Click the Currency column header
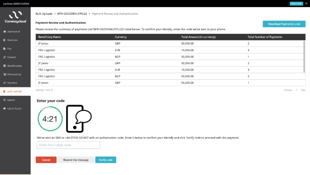 click(121, 37)
